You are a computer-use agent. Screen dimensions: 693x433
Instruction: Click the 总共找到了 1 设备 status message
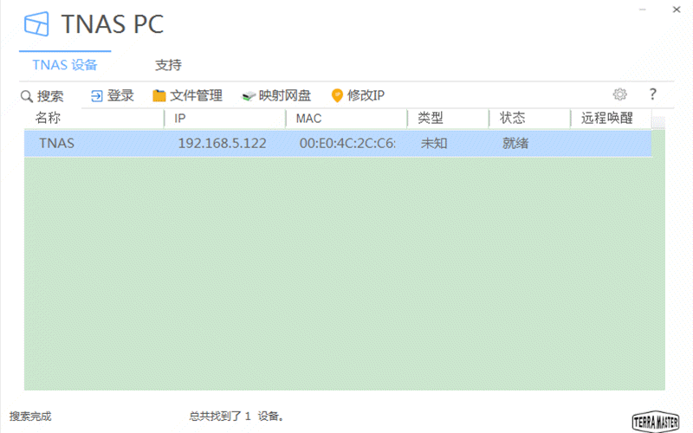[x=236, y=417]
